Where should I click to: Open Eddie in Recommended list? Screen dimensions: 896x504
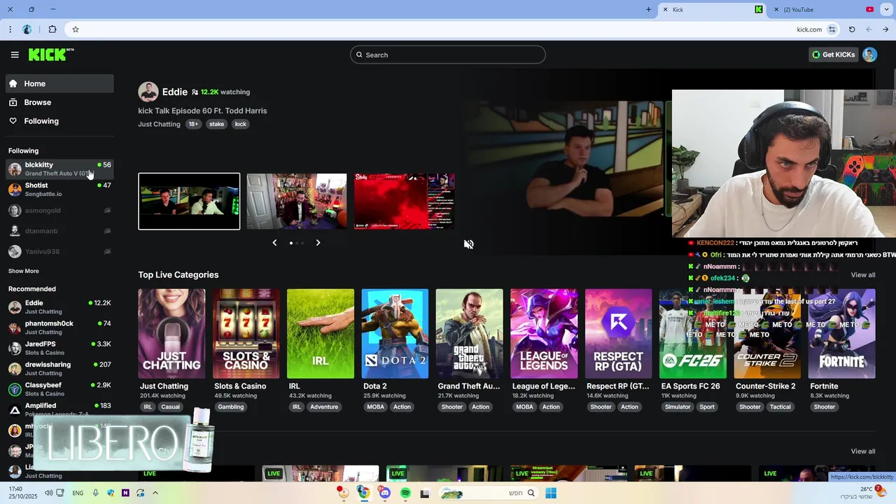tap(59, 307)
